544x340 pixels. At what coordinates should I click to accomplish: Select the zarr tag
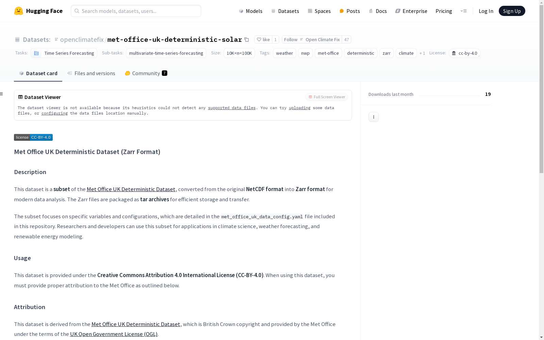pyautogui.click(x=386, y=53)
